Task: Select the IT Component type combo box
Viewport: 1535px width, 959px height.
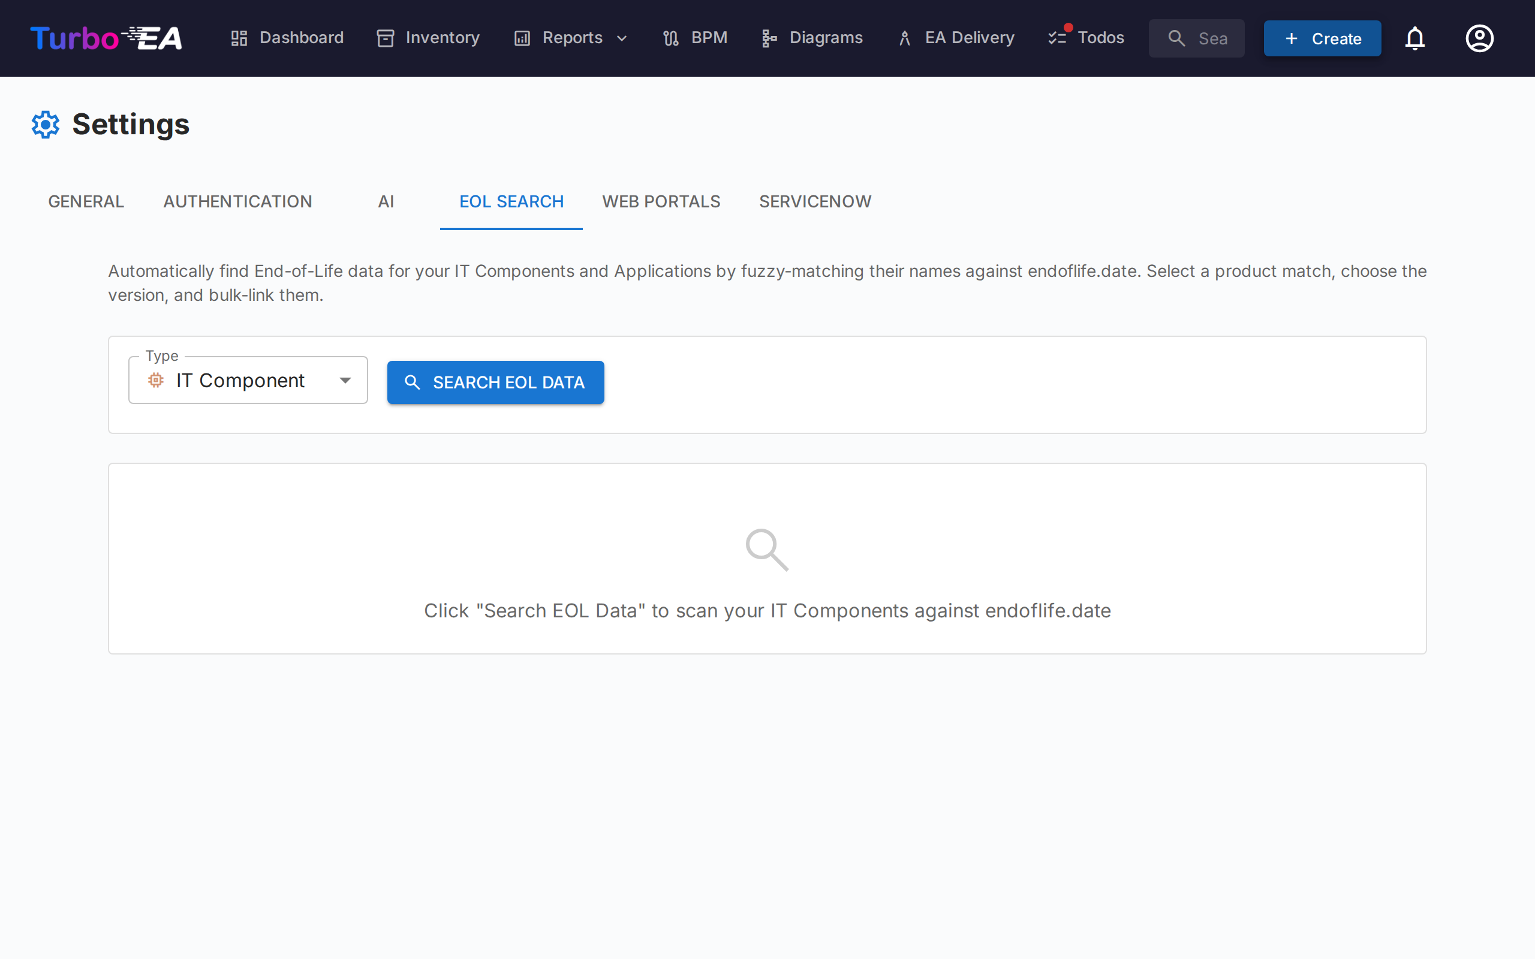Action: (x=241, y=381)
